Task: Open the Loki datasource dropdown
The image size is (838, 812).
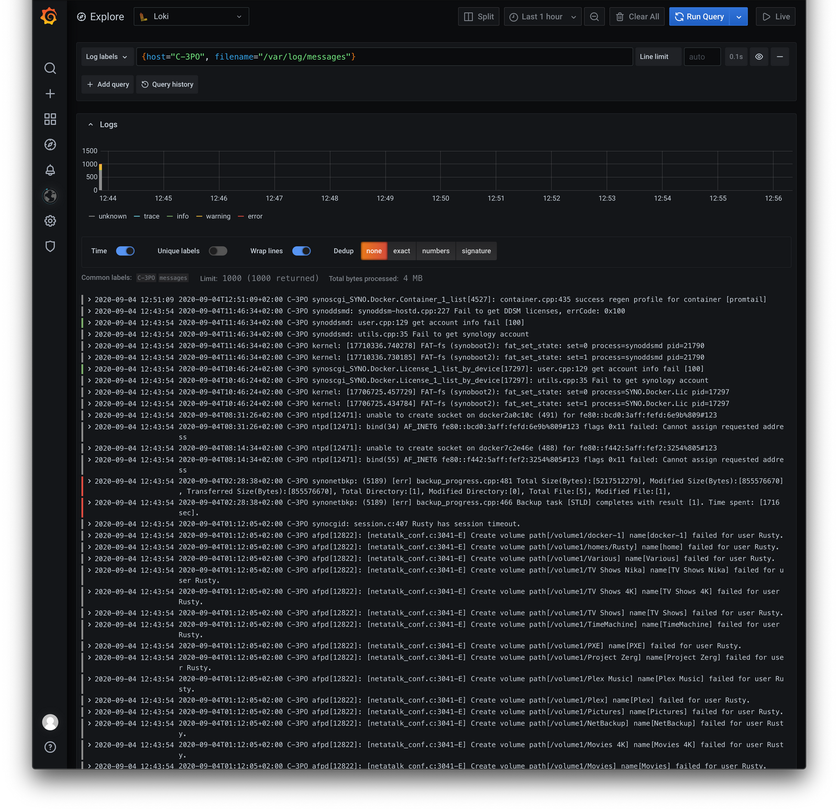Action: [x=191, y=16]
